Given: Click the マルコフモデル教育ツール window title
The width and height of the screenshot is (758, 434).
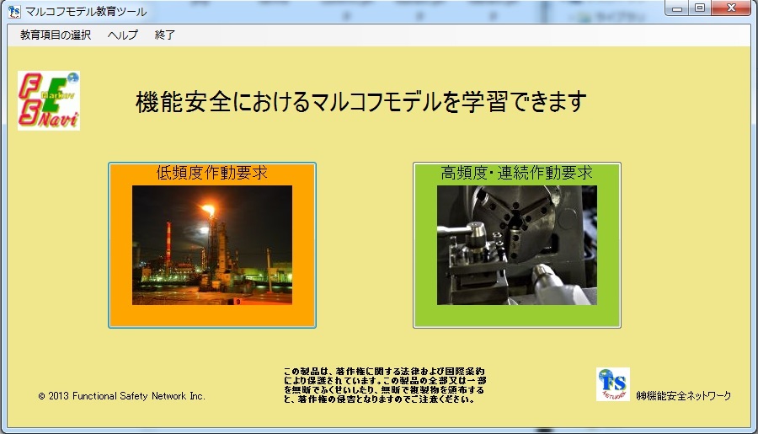Looking at the screenshot, I should pos(86,11).
